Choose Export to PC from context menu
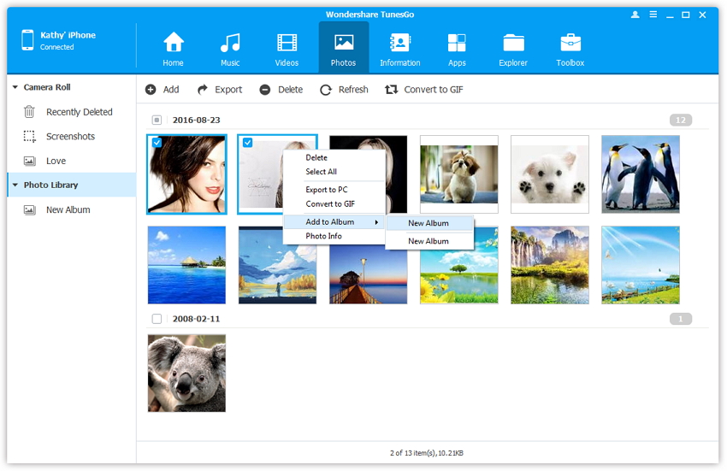Screen dimensions: 727x471 (x=327, y=190)
